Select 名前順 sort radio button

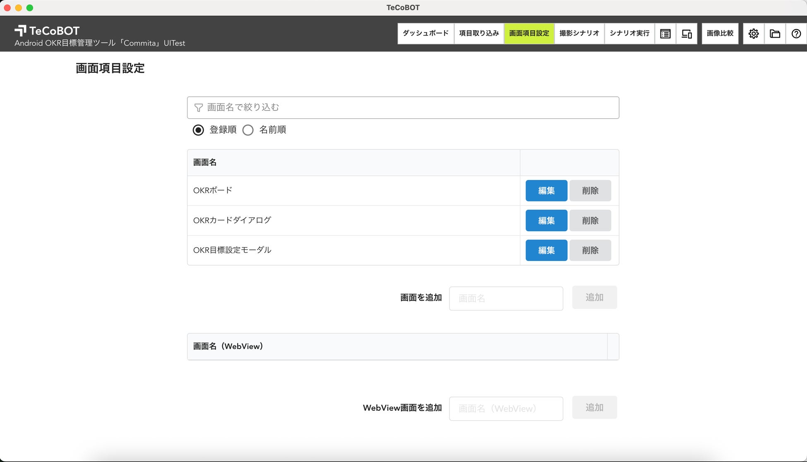click(x=248, y=130)
